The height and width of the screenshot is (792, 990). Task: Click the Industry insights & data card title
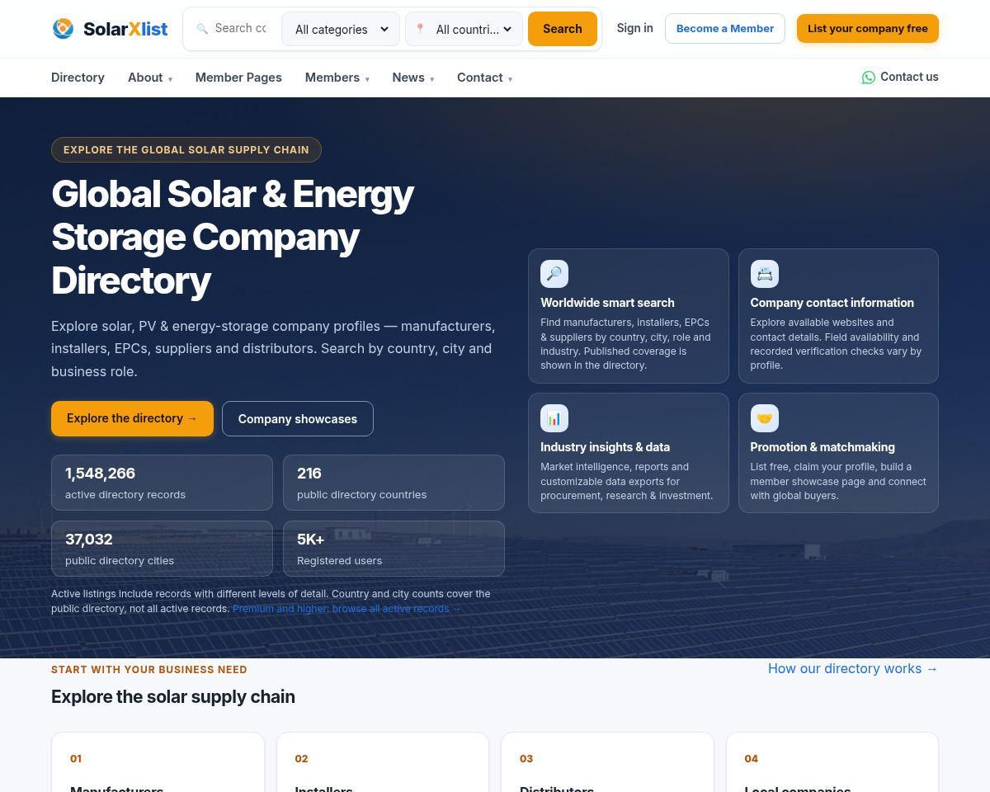pos(605,447)
